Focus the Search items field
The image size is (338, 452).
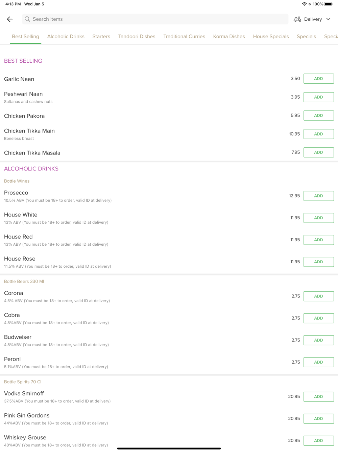click(155, 19)
